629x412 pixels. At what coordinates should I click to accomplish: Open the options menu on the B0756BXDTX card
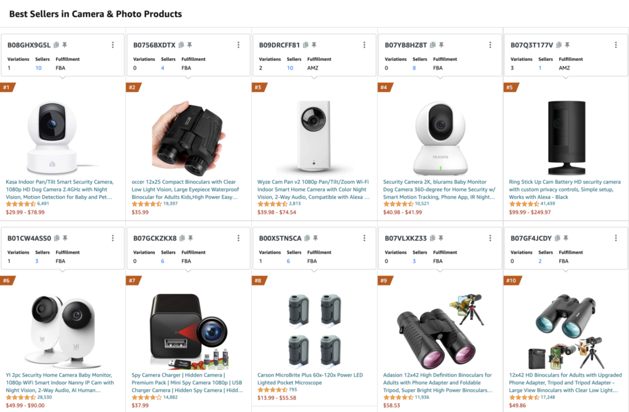tap(238, 44)
